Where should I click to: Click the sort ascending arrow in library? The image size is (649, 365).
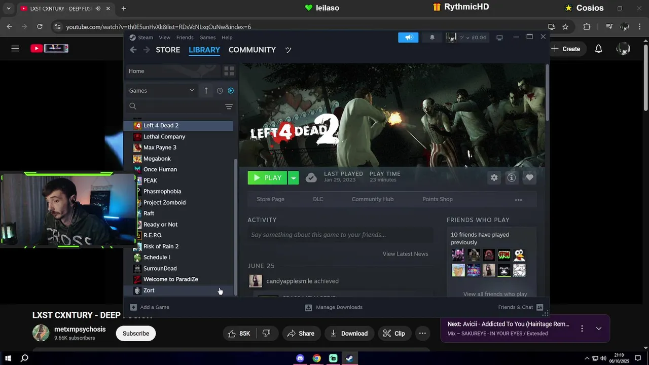[x=206, y=91]
